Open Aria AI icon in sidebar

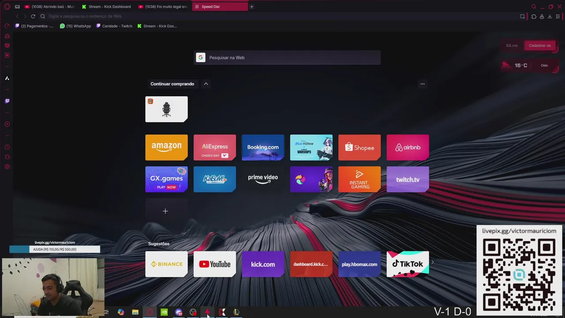[x=7, y=78]
